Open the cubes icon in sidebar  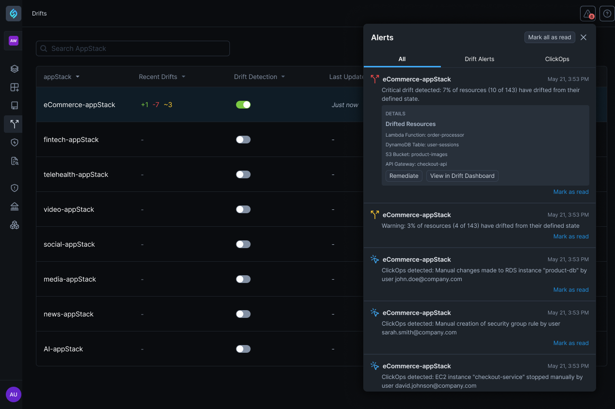14,225
